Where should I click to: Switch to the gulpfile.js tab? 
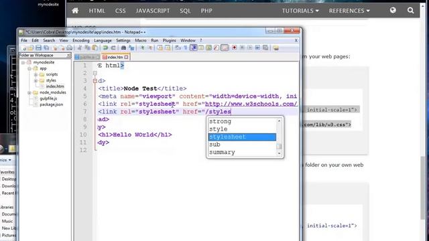(x=87, y=57)
